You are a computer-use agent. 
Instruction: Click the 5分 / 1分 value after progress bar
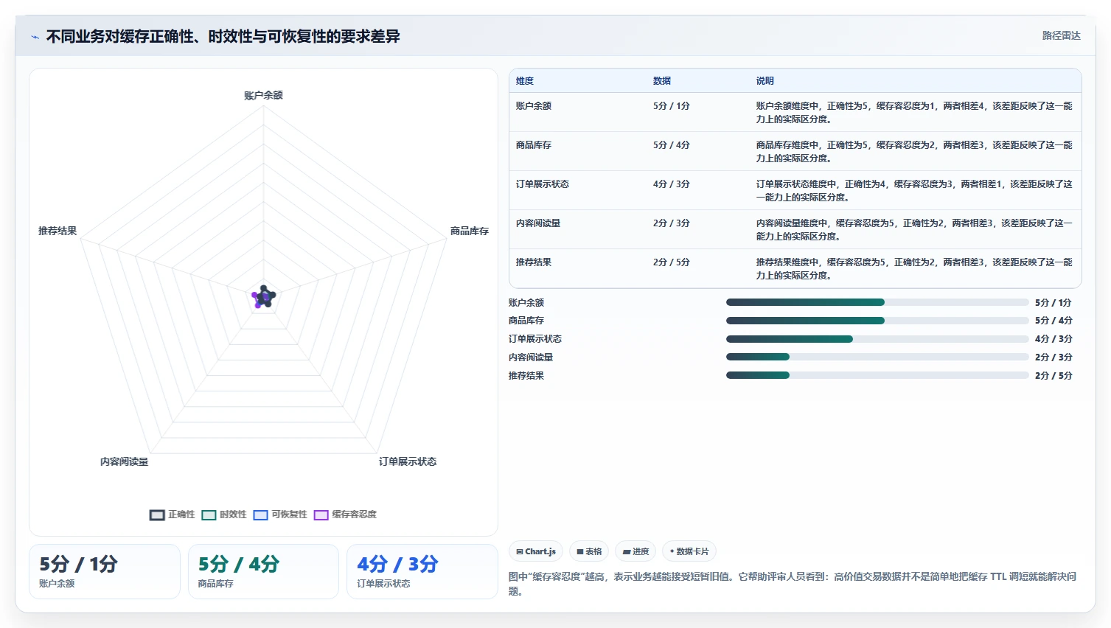[x=1053, y=303]
